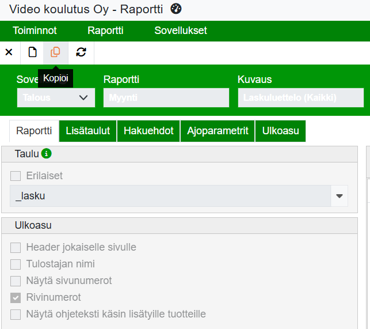
Task: Click the Kuvaus description input field
Action: (x=300, y=97)
